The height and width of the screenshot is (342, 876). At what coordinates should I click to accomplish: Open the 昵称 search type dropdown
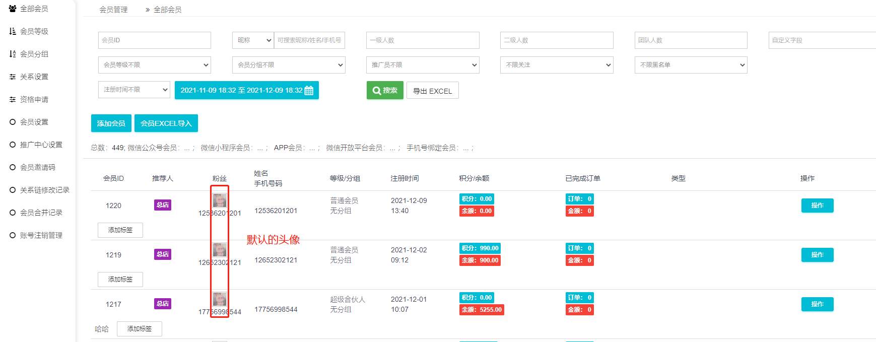pyautogui.click(x=253, y=40)
